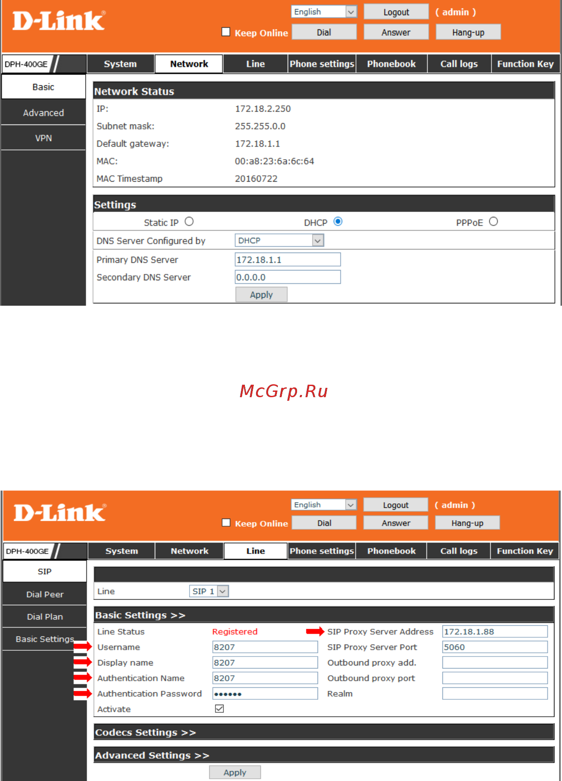
Task: Select the PPPoE radio button
Action: click(493, 221)
